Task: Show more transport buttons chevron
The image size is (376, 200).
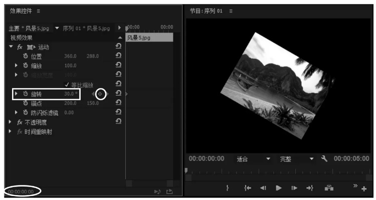Action: 355,185
